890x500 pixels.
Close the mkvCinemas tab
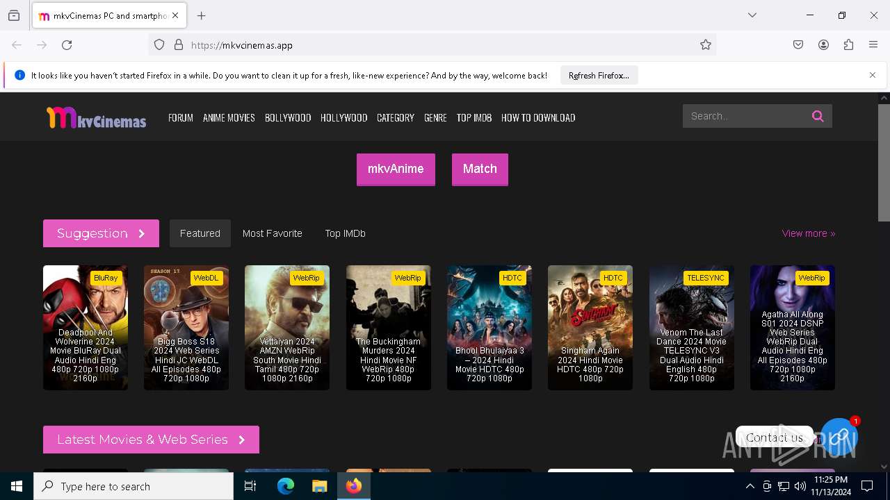(175, 15)
